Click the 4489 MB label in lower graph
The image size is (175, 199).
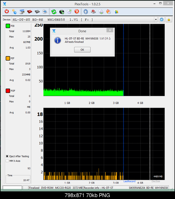point(158,177)
